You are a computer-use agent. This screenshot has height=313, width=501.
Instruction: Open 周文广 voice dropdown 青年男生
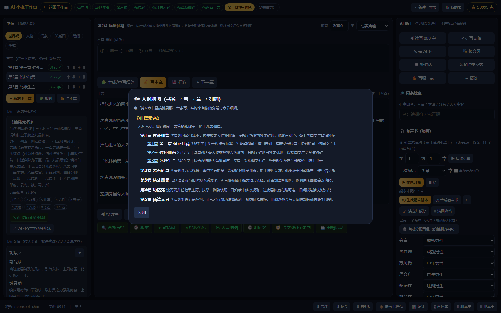pos(459,274)
